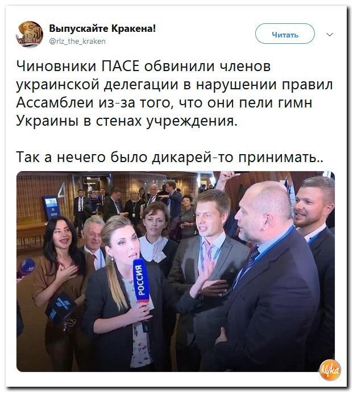Click the word ПАСЕ in the tweet text
353x393 pixels.
(121, 67)
